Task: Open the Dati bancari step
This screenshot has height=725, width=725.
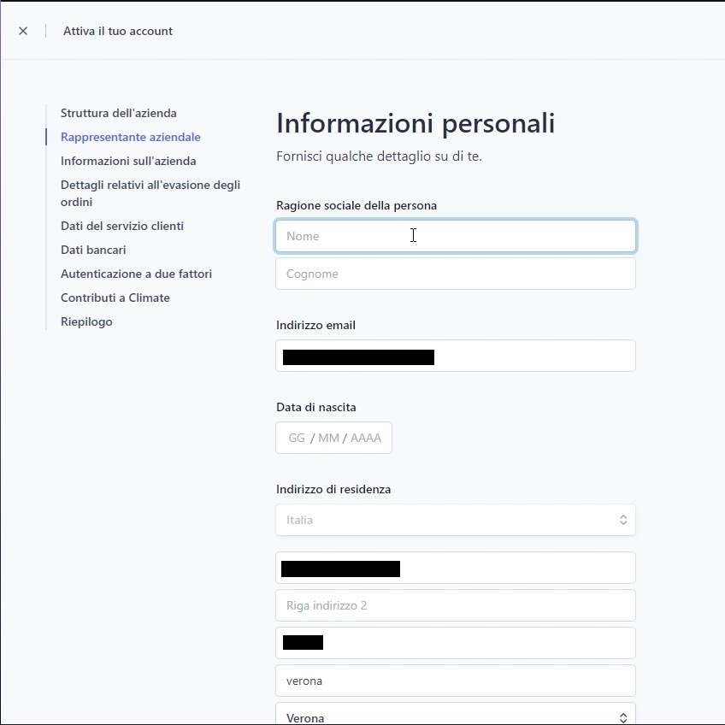Action: coord(93,250)
